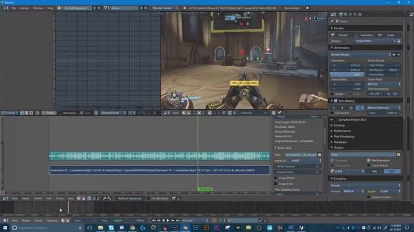This screenshot has height=232, width=414.
Task: Open preview editor type selector icon
Action: point(167,113)
